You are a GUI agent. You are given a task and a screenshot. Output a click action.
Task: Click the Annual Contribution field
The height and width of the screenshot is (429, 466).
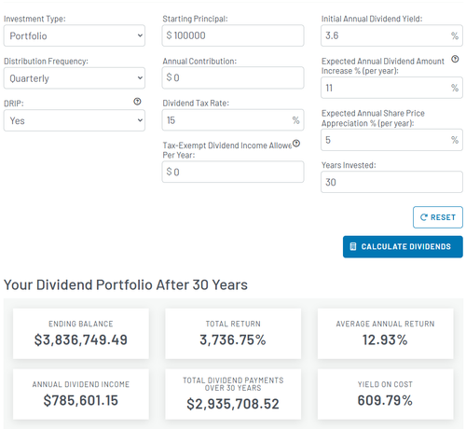(233, 77)
